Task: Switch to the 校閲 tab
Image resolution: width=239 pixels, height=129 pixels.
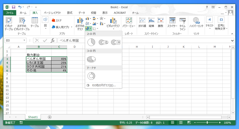Action: 93,13
